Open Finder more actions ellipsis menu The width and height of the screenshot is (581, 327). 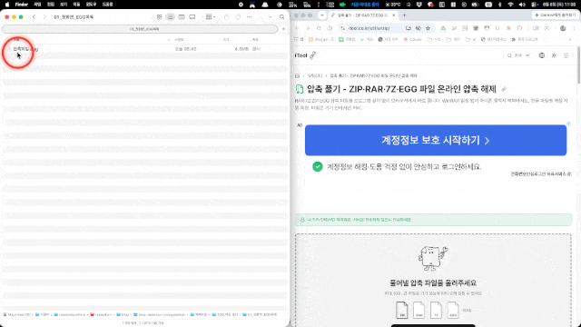249,17
